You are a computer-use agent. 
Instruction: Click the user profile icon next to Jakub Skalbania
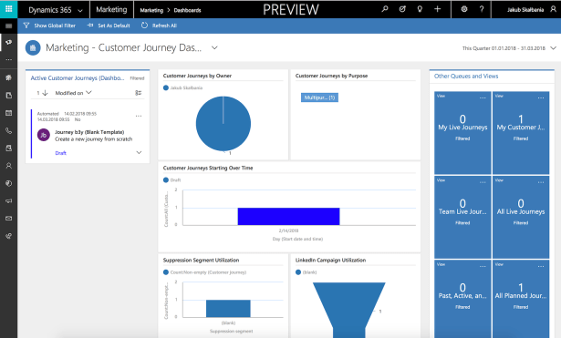[x=553, y=9]
